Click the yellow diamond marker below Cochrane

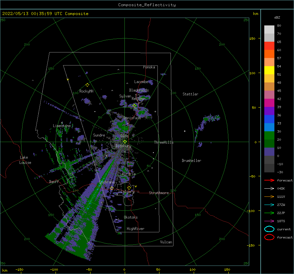112,188
